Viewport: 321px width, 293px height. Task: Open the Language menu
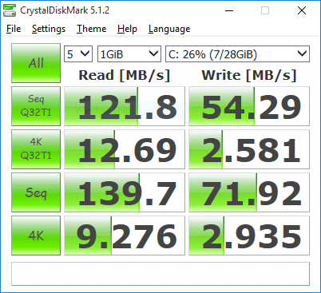click(x=169, y=29)
